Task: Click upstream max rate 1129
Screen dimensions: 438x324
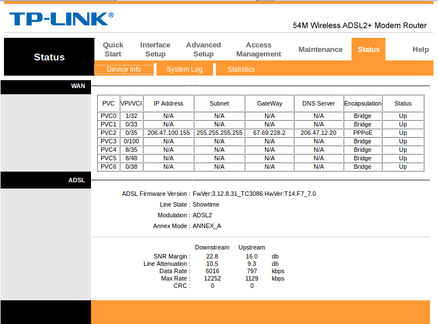Action: click(251, 278)
